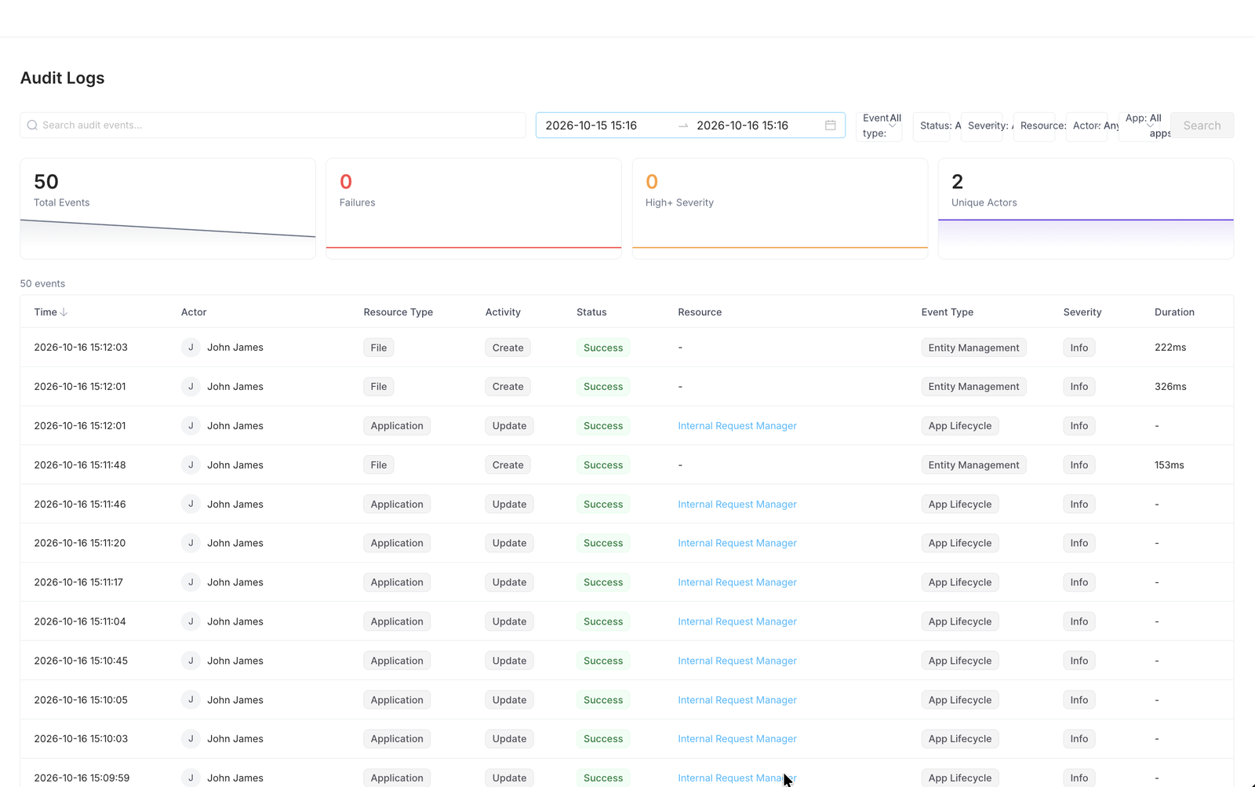Click the Resource Type column header

pos(398,312)
